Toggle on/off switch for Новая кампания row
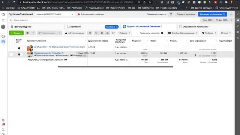Image resolution: width=240 pixels, height=135 pixels. click(x=20, y=54)
